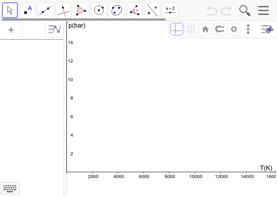Select the Point tool
This screenshot has height=197, width=277.
click(28, 10)
